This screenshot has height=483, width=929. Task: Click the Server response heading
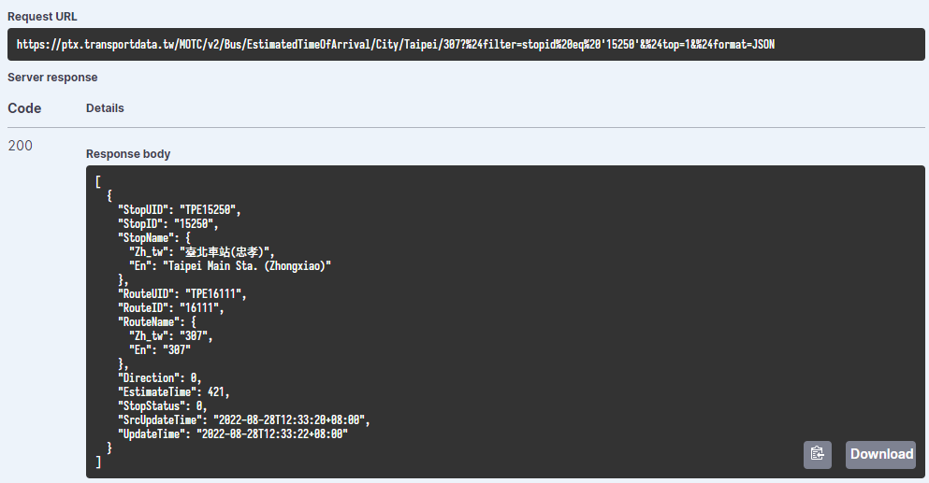tap(52, 78)
